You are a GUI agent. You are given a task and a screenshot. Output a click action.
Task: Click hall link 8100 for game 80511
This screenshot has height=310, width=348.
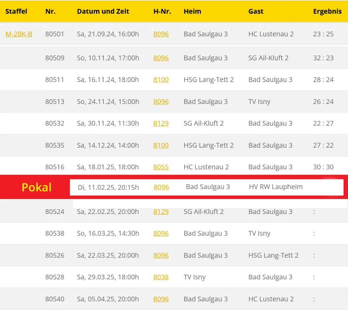tap(161, 80)
